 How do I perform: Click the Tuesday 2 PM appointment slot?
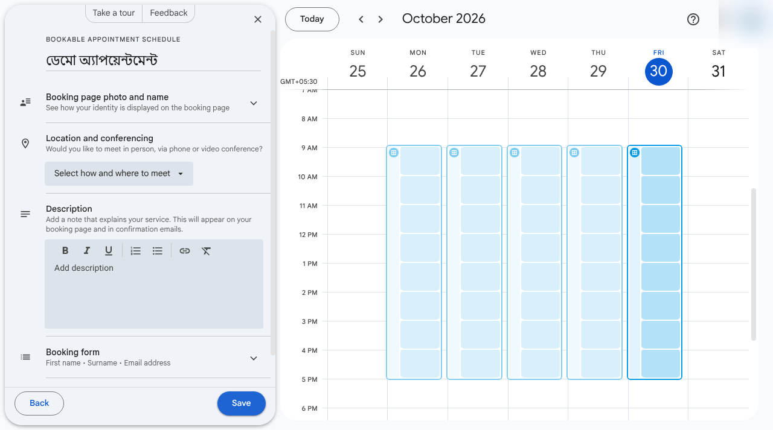pyautogui.click(x=480, y=306)
